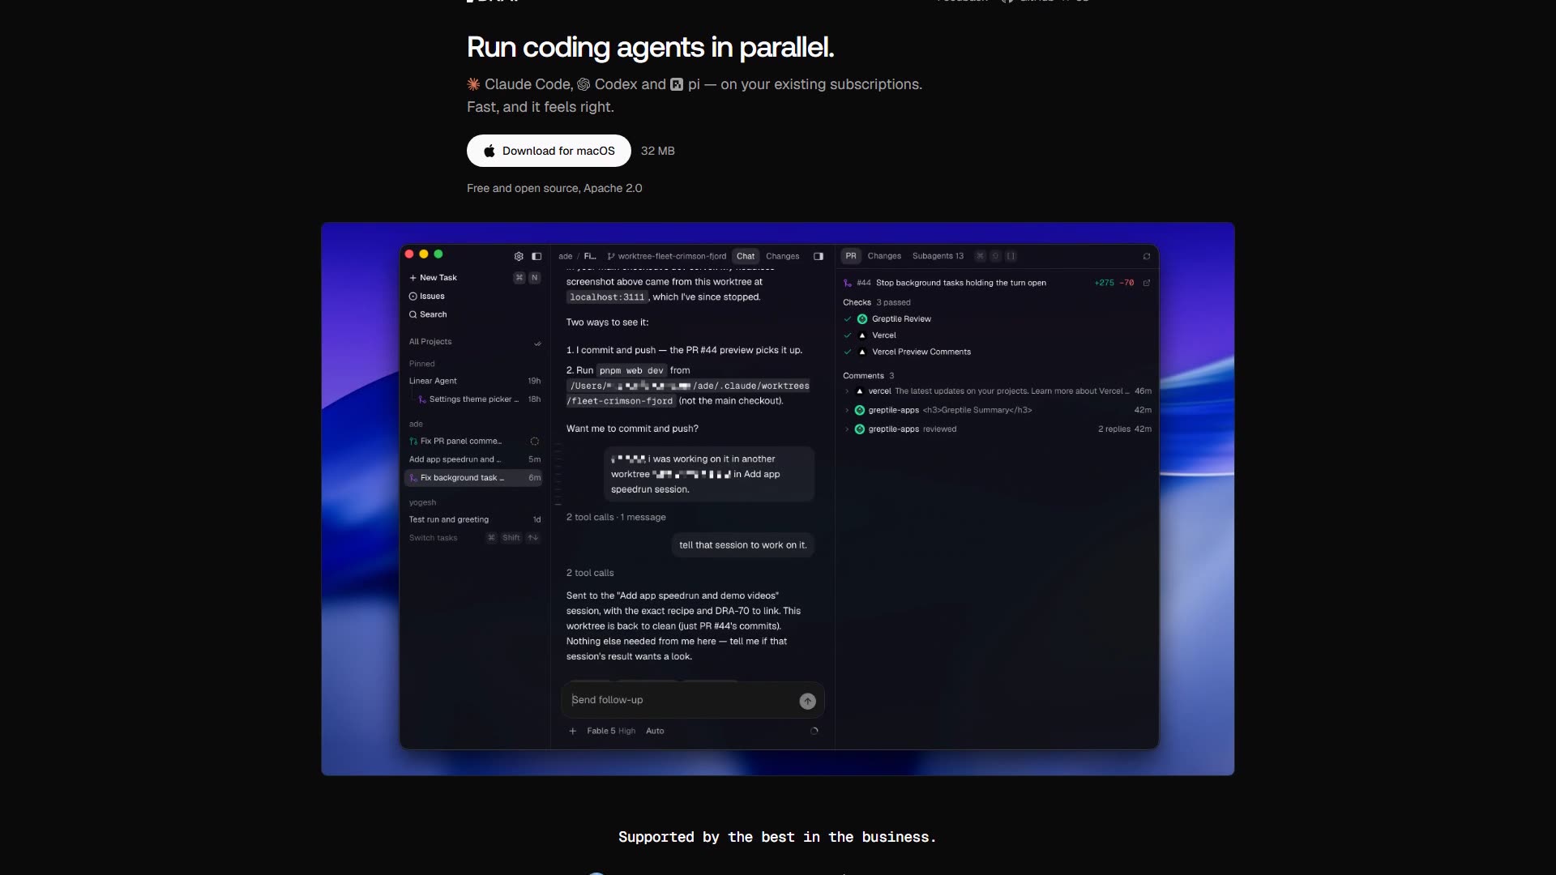Screen dimensions: 1556x875
Task: Open Changes tab in the right panel
Action: click(x=884, y=256)
